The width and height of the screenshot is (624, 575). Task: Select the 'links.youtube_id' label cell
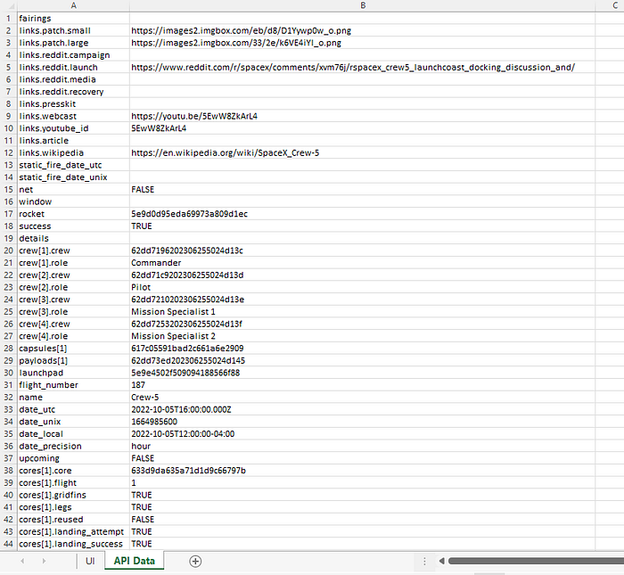pos(74,128)
